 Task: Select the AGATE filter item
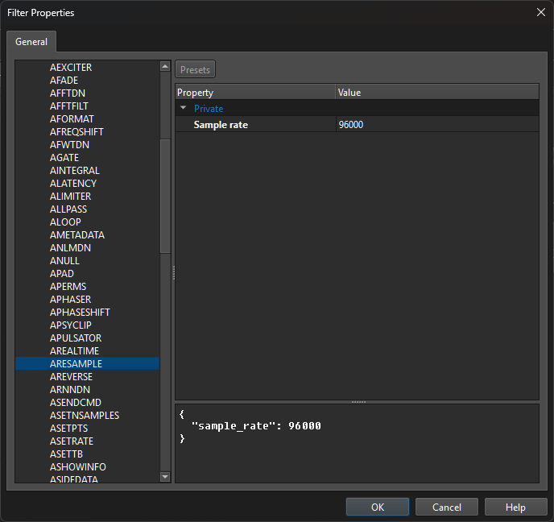click(64, 158)
